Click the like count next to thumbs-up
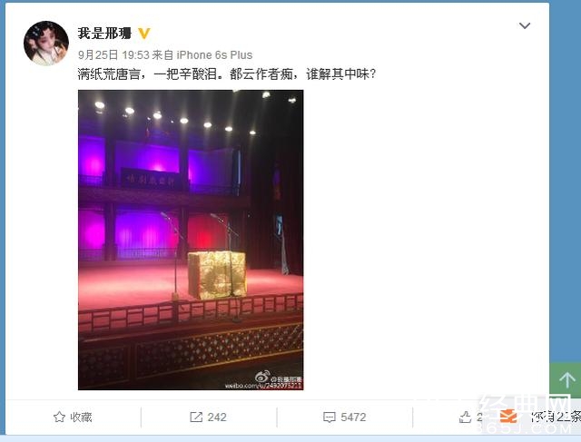The image size is (581, 442). click(x=480, y=417)
